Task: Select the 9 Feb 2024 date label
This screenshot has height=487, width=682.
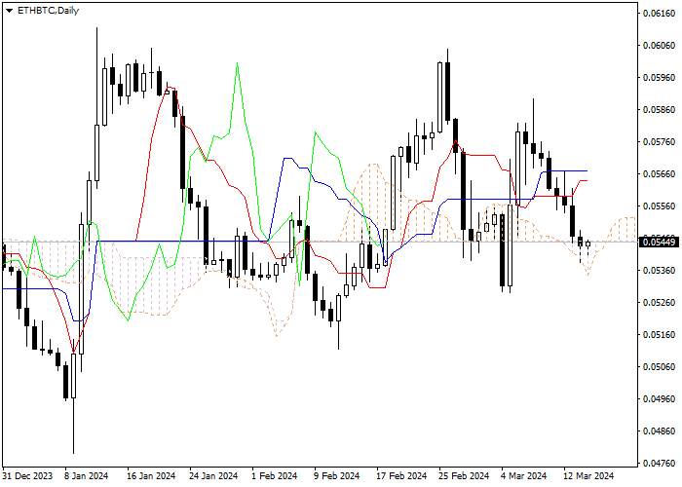Action: [337, 476]
